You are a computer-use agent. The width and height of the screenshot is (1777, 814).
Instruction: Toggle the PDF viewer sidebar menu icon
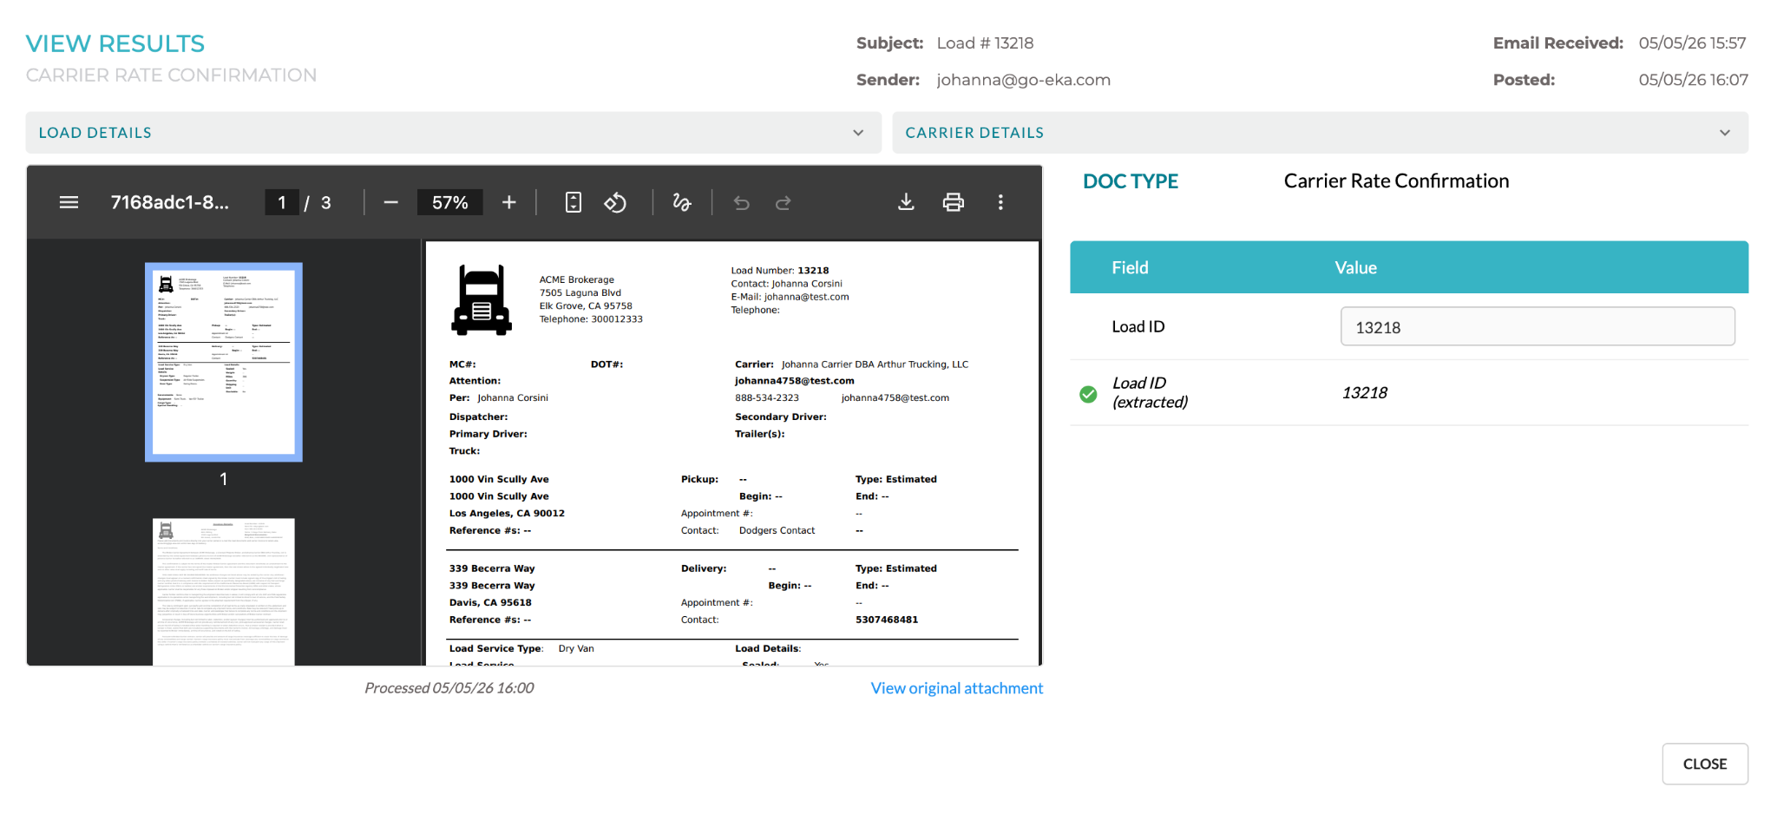69,202
